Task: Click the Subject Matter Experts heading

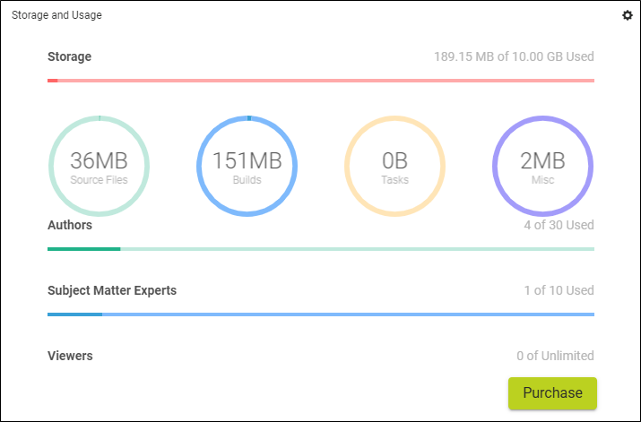Action: click(x=112, y=290)
